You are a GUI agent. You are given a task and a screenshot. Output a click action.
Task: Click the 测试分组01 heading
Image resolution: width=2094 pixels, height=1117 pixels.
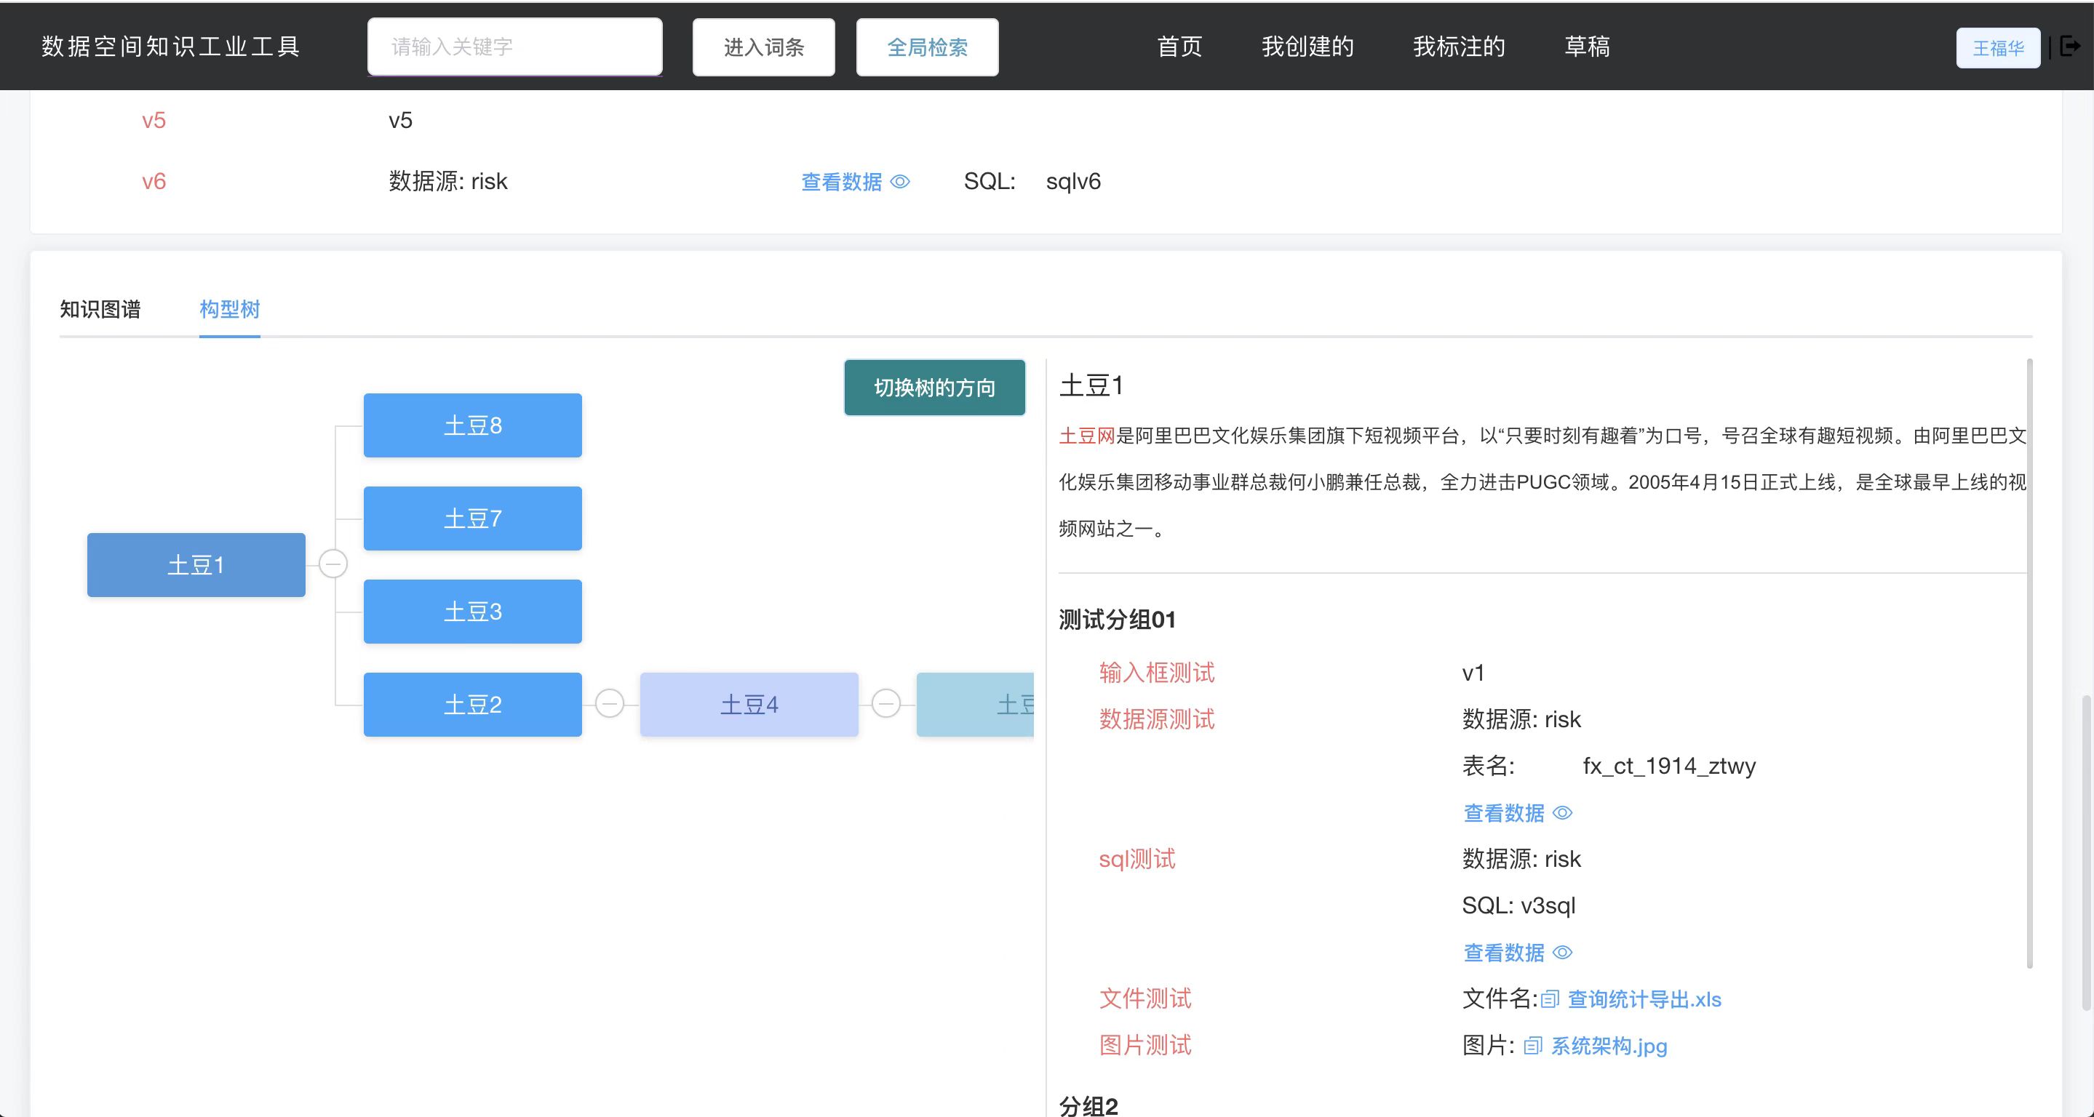pyautogui.click(x=1117, y=620)
